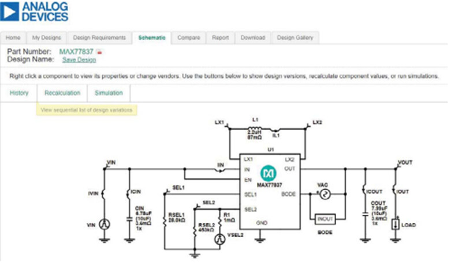Screen dimensions: 455x270
Task: Click the VIN voltage source symbol
Action: (105, 225)
